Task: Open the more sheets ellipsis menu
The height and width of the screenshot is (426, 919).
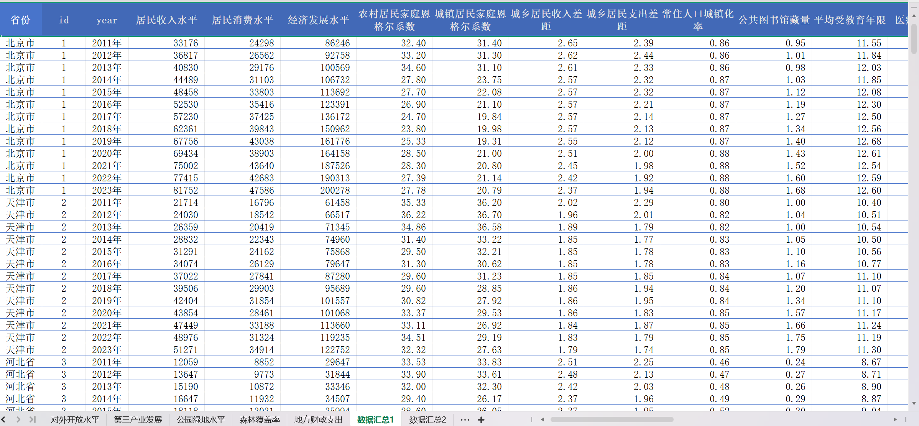Action: pos(465,420)
